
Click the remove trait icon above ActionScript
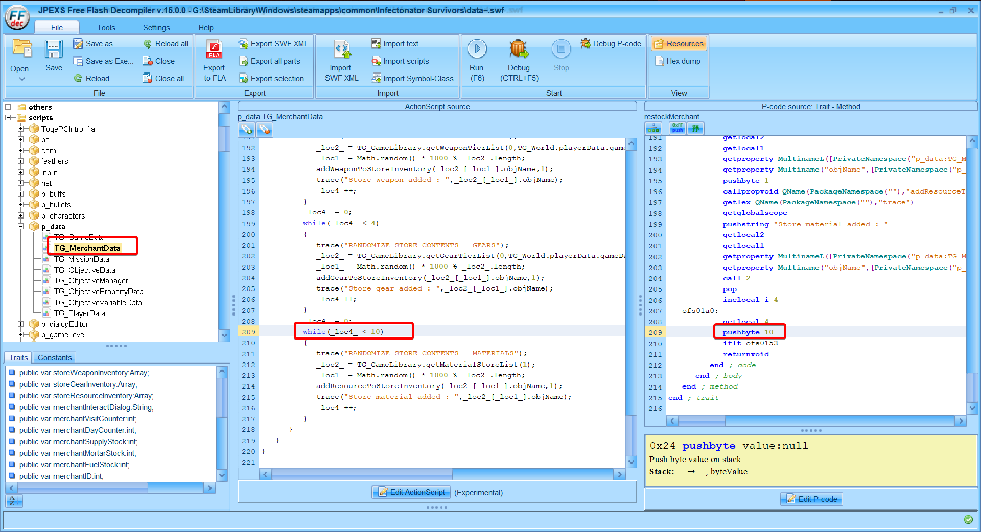tap(264, 130)
